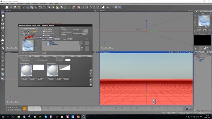This screenshot has height=119, width=212.
Task: Click the Animate material surface icon
Action: coord(35,34)
